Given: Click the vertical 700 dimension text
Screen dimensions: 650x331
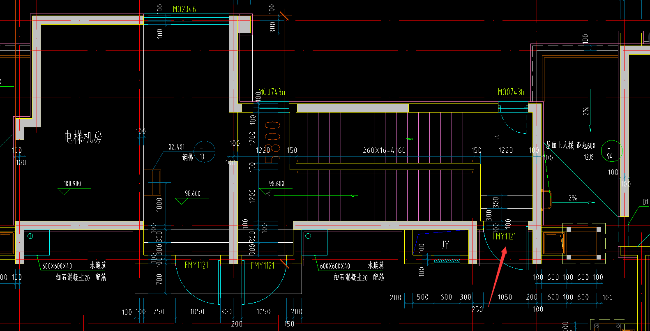Looking at the screenshot, I should tap(159, 279).
